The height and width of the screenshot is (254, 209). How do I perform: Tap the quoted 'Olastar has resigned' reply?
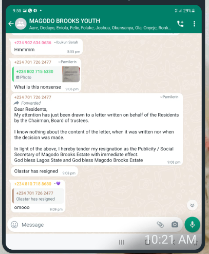pyautogui.click(x=38, y=196)
